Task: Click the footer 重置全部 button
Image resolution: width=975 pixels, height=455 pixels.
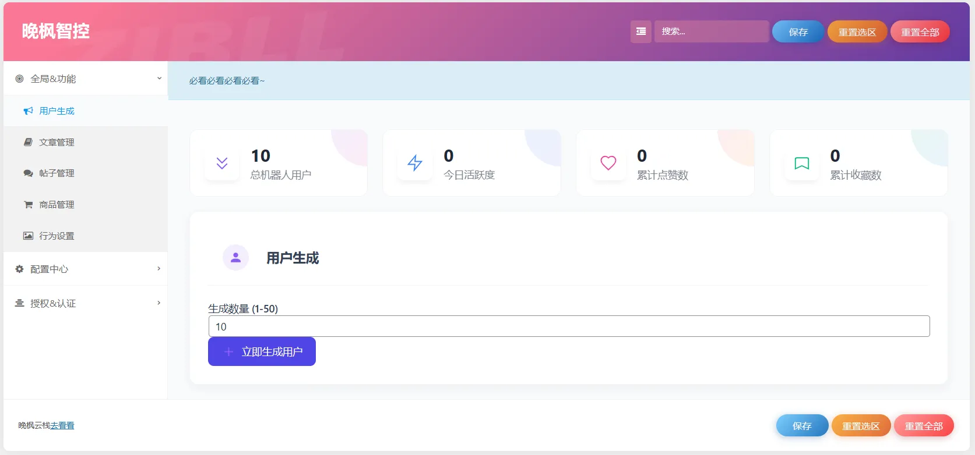Action: pos(924,426)
